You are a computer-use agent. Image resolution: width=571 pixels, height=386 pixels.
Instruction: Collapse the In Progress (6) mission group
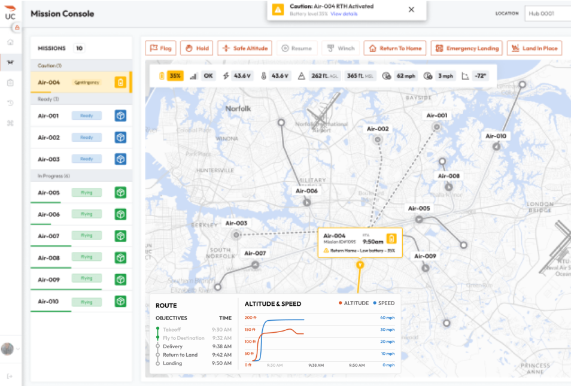[x=54, y=176]
